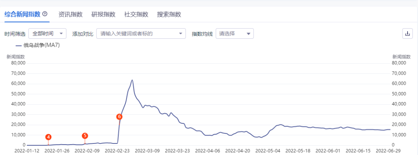418x155 pixels.
Task: Click the 2022-05-04 axis date
Action: [x=267, y=150]
